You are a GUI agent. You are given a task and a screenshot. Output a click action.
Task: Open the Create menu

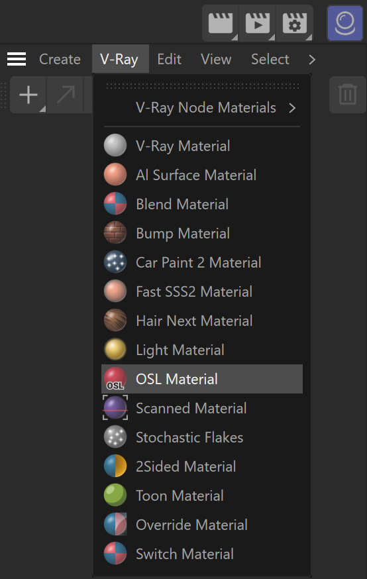click(x=60, y=59)
